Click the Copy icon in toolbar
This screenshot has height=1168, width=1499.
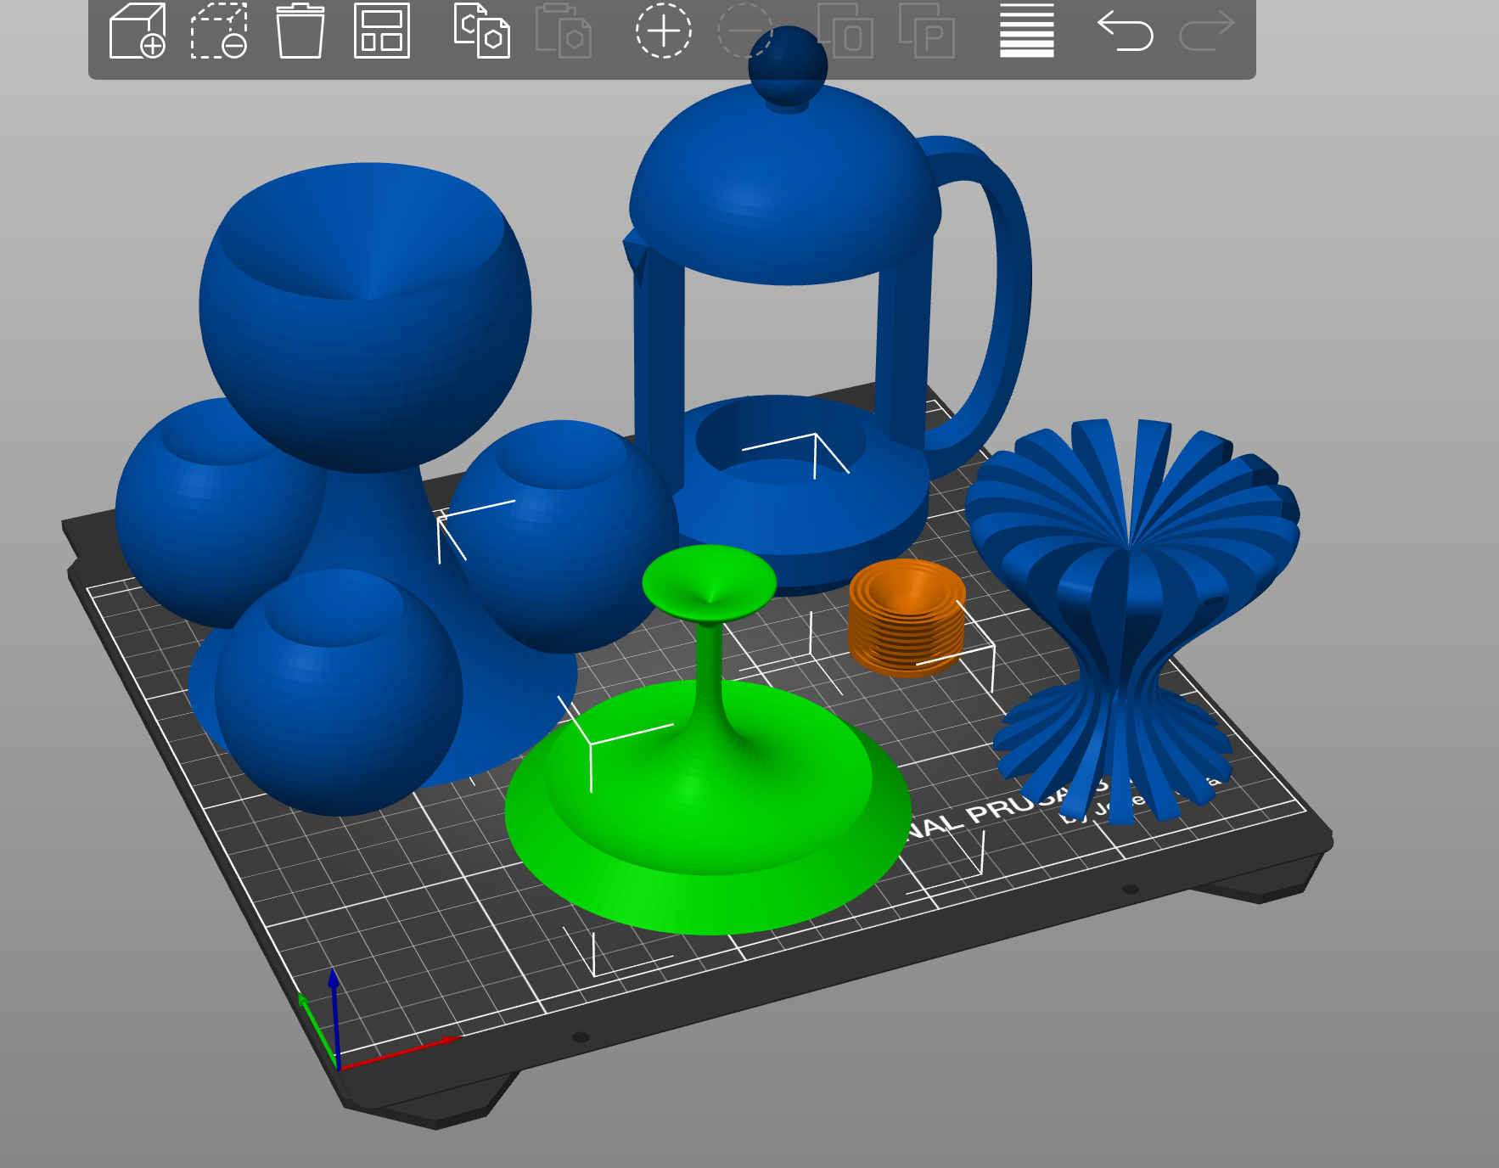pyautogui.click(x=481, y=31)
